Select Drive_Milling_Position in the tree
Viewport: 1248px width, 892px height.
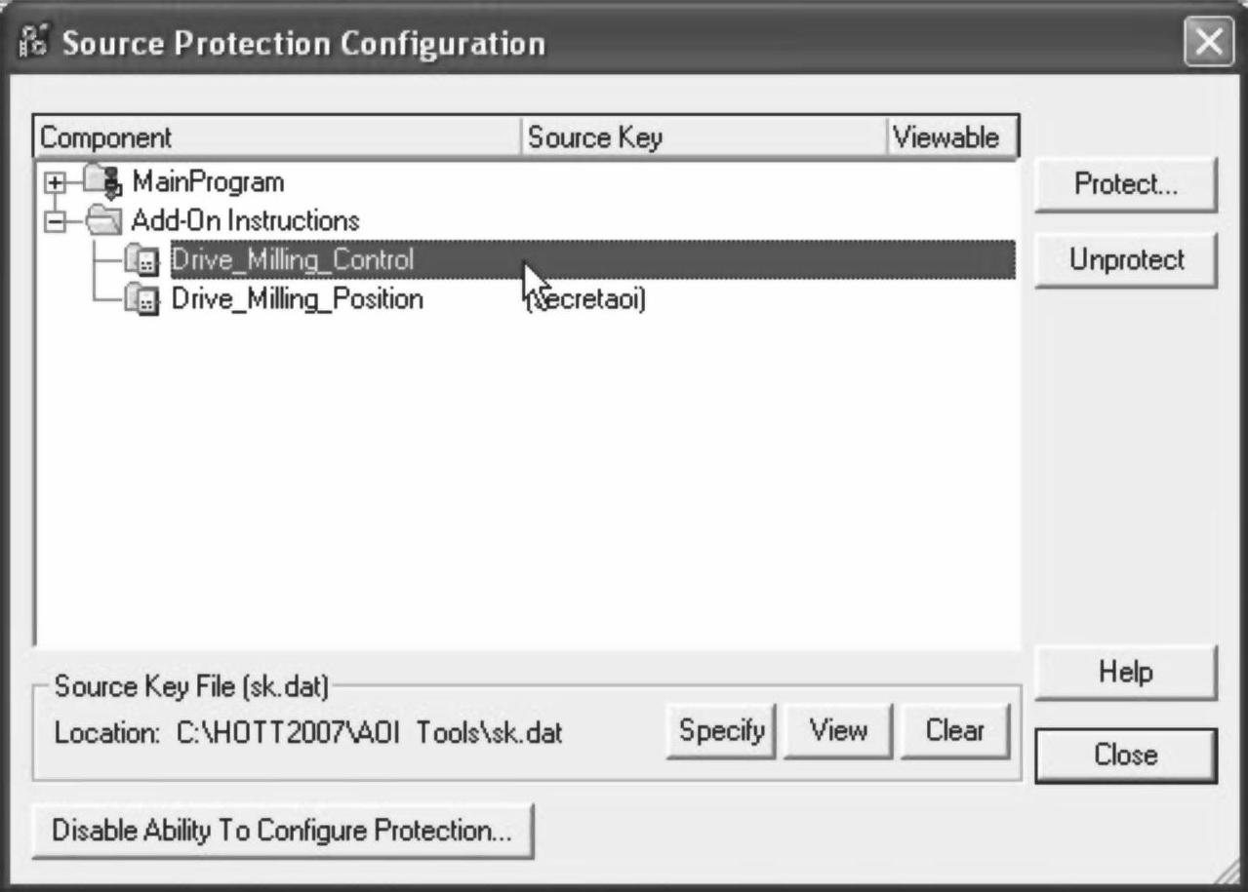click(297, 299)
